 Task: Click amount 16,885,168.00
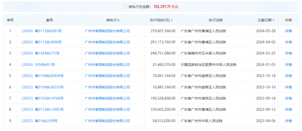tap(164, 87)
